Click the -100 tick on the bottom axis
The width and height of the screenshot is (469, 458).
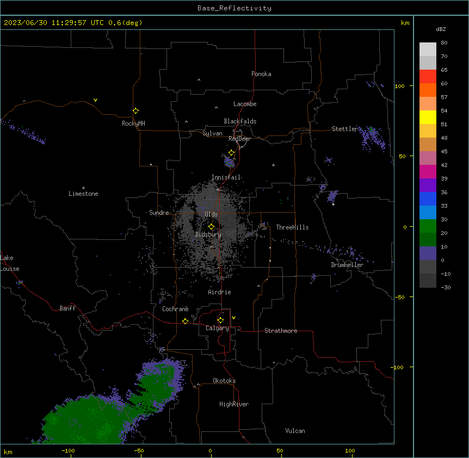click(69, 450)
